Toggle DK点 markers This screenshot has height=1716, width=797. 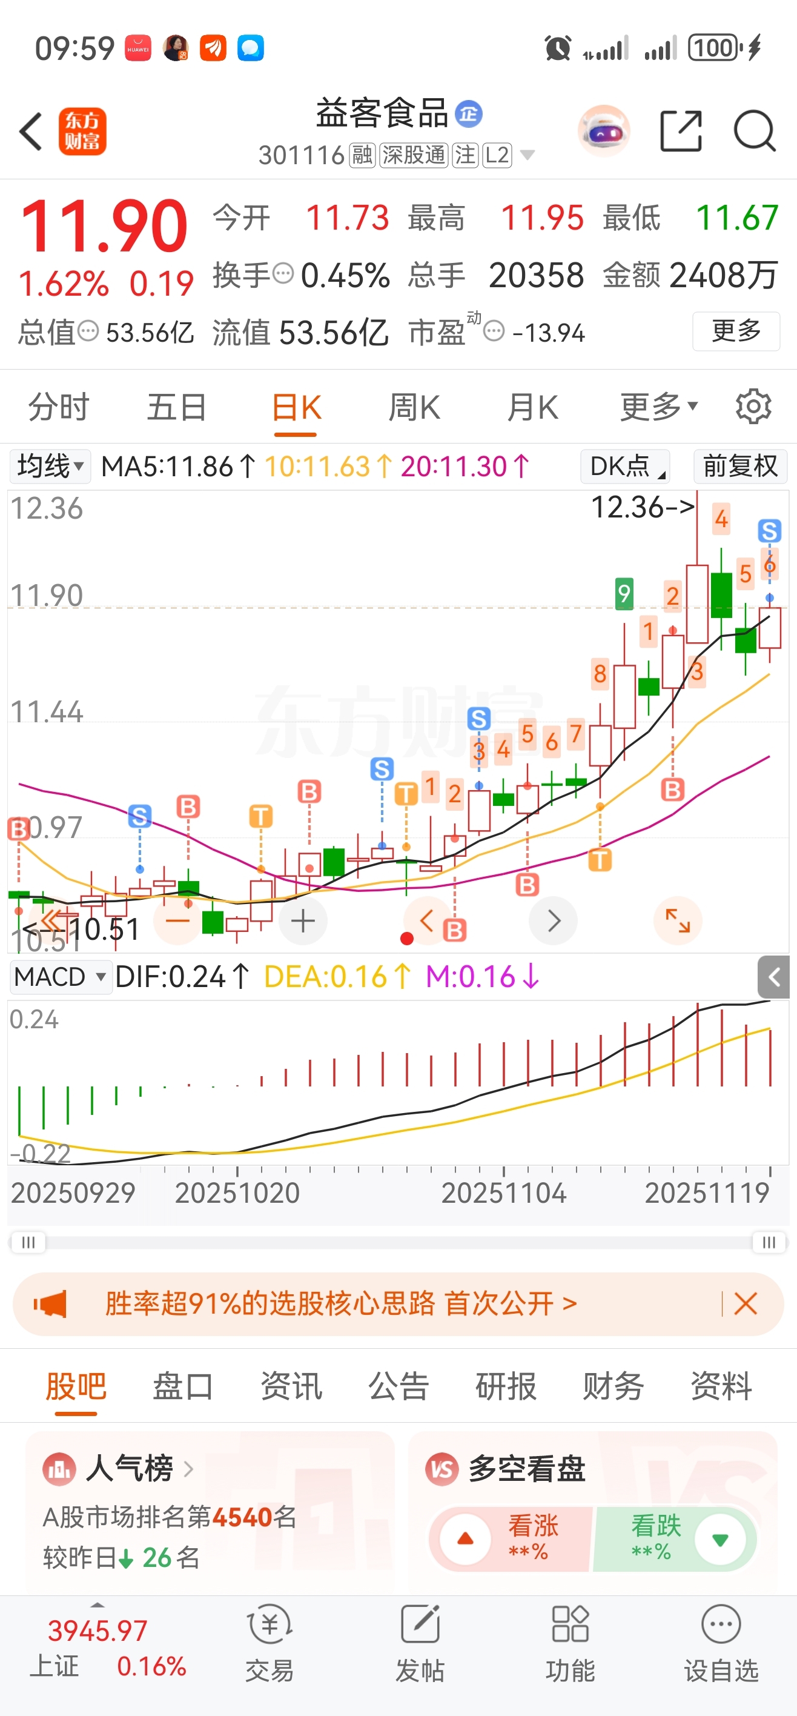(x=625, y=465)
